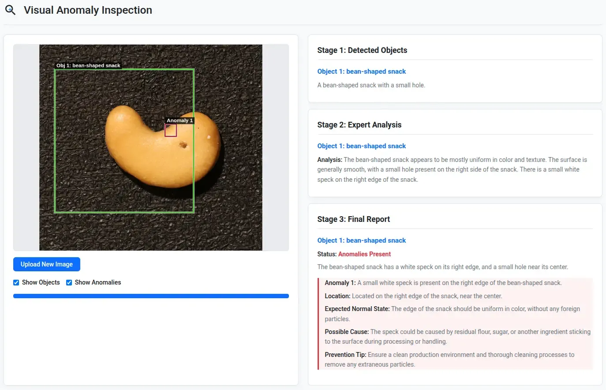Click the magnifying glass inspection icon
Screen dimensions: 606x390
coord(10,10)
